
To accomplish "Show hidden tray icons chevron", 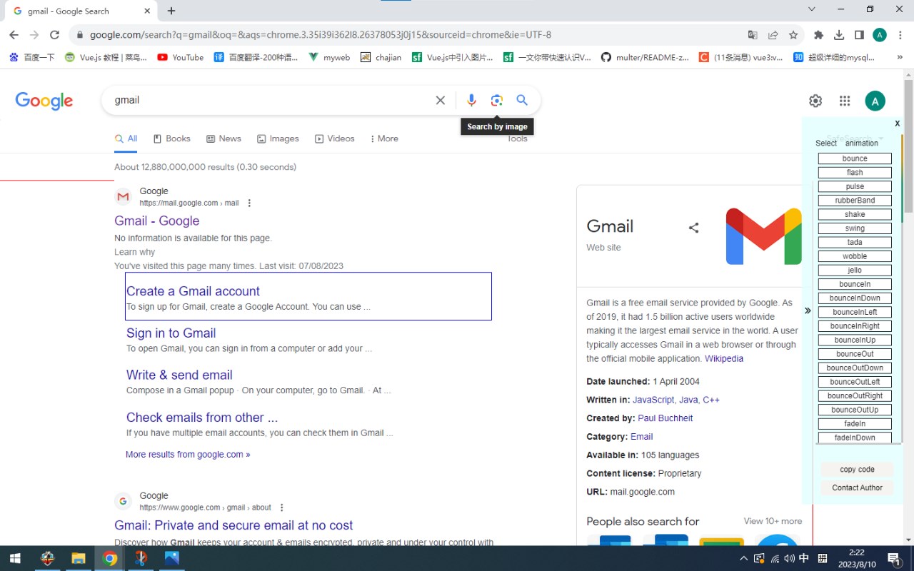I will pos(743,558).
